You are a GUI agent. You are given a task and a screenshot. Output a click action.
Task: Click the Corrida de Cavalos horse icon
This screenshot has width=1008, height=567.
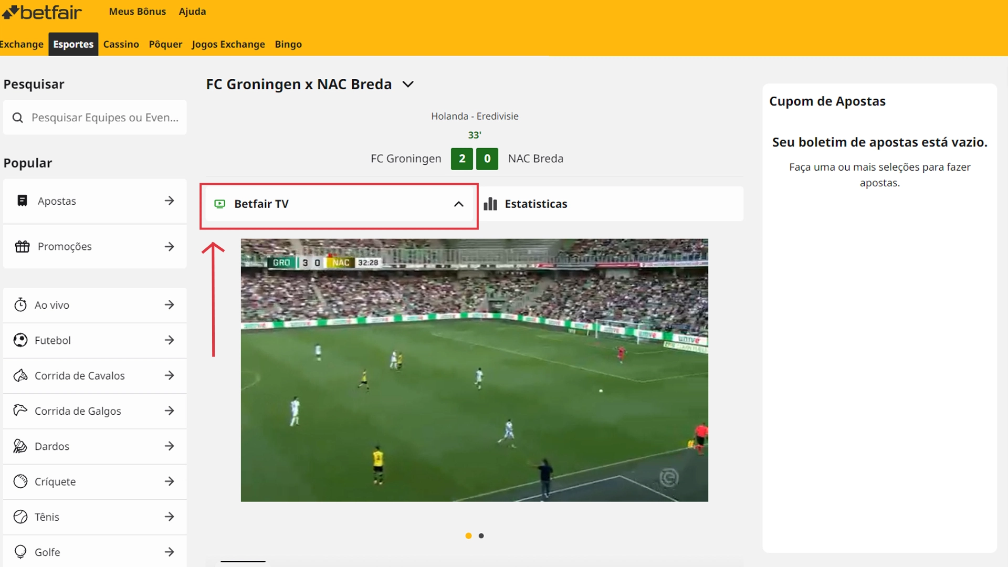coord(20,375)
